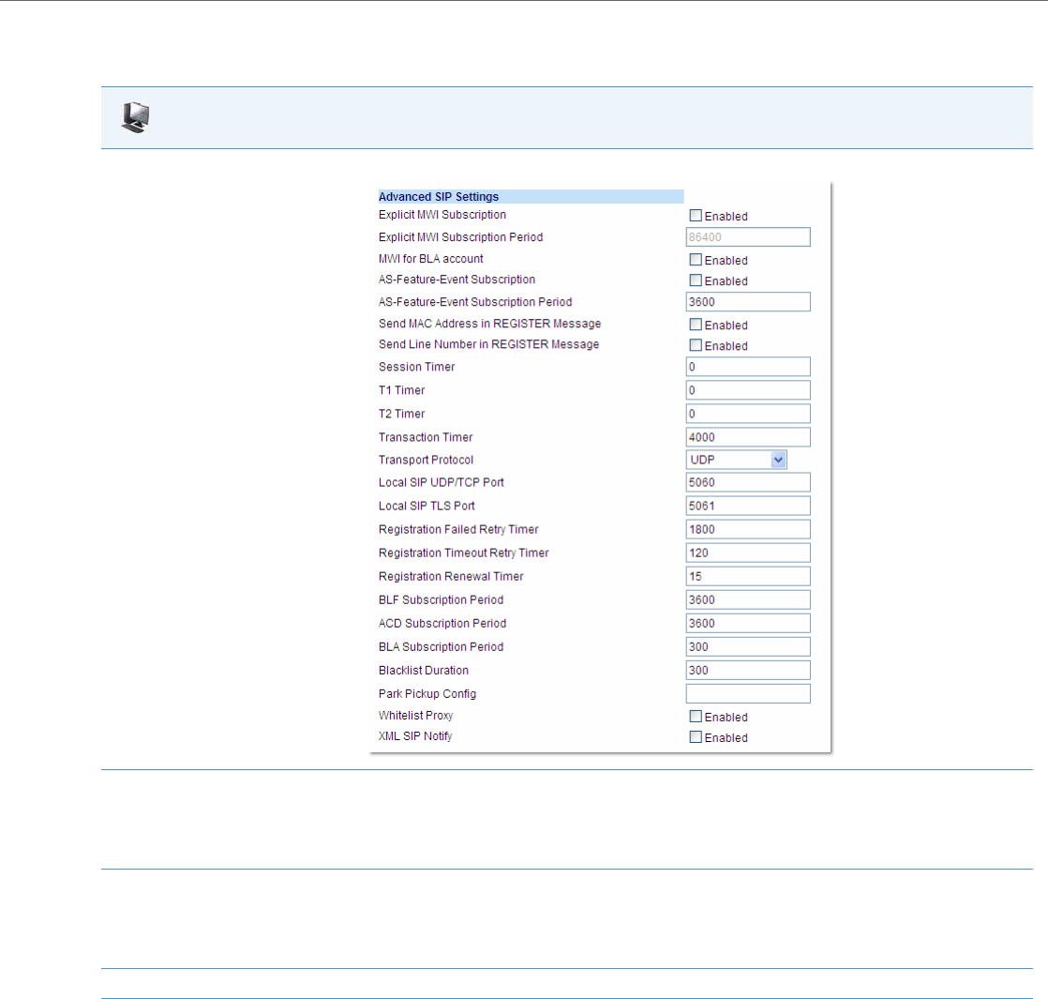The height and width of the screenshot is (999, 1048).
Task: Click the computer icon in the blue banner
Action: [x=136, y=117]
